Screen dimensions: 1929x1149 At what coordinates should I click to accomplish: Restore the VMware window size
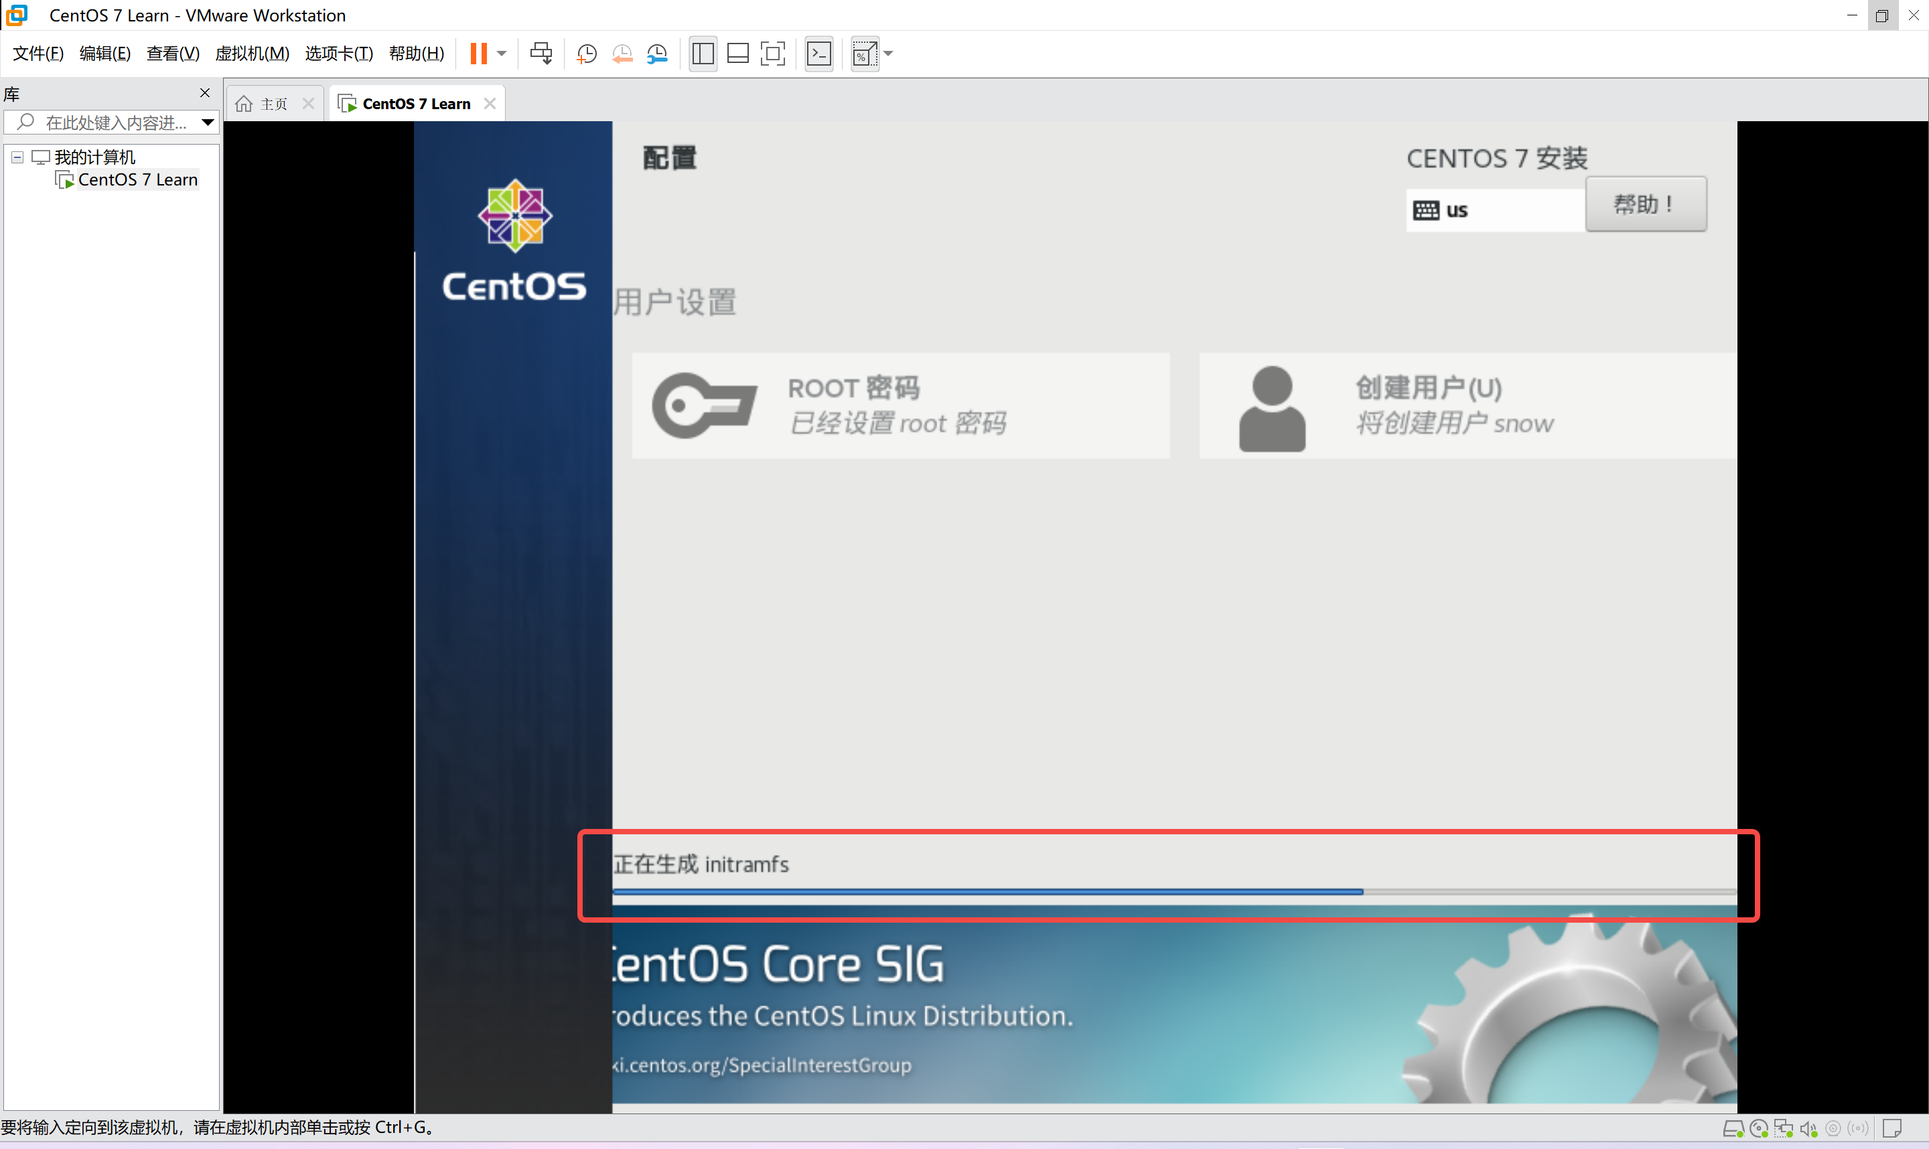[x=1881, y=15]
